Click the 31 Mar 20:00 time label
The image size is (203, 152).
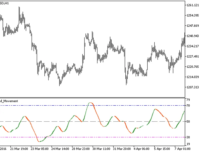122,149
